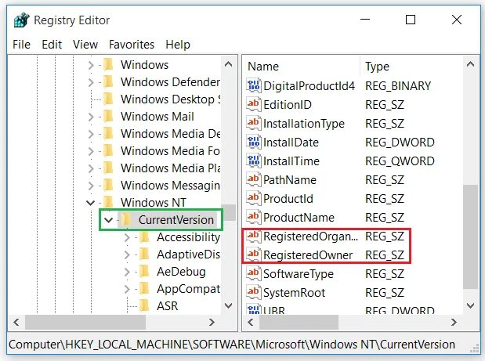Image resolution: width=485 pixels, height=361 pixels.
Task: Expand the Windows Mail key
Action: (x=91, y=117)
